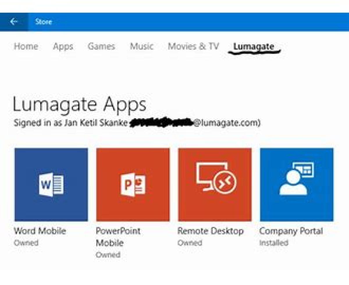
Task: Click the Owned status under Word Mobile
Action: pos(26,243)
